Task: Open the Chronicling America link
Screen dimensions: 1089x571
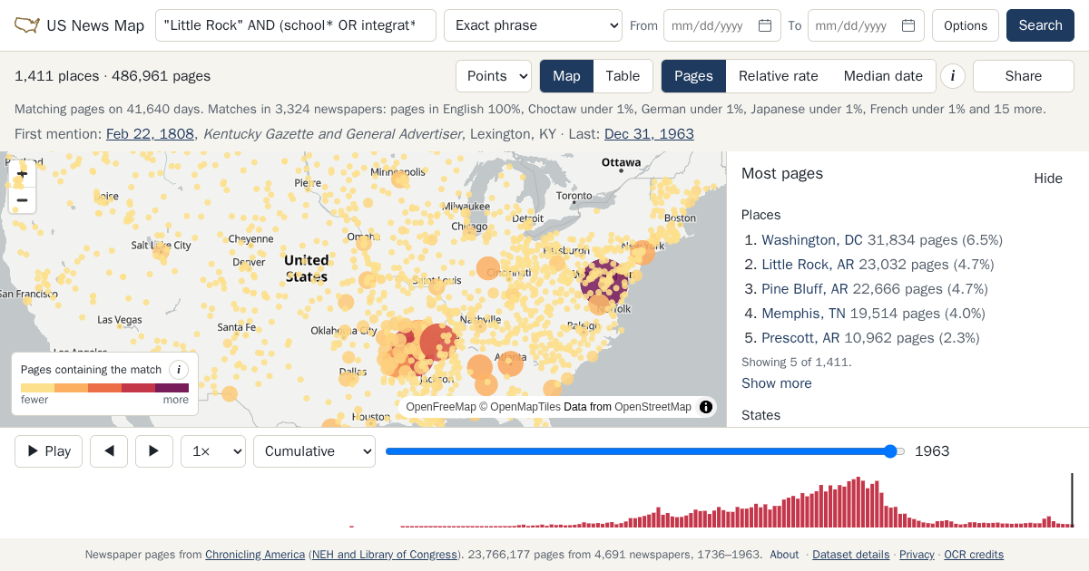Action: pos(255,555)
